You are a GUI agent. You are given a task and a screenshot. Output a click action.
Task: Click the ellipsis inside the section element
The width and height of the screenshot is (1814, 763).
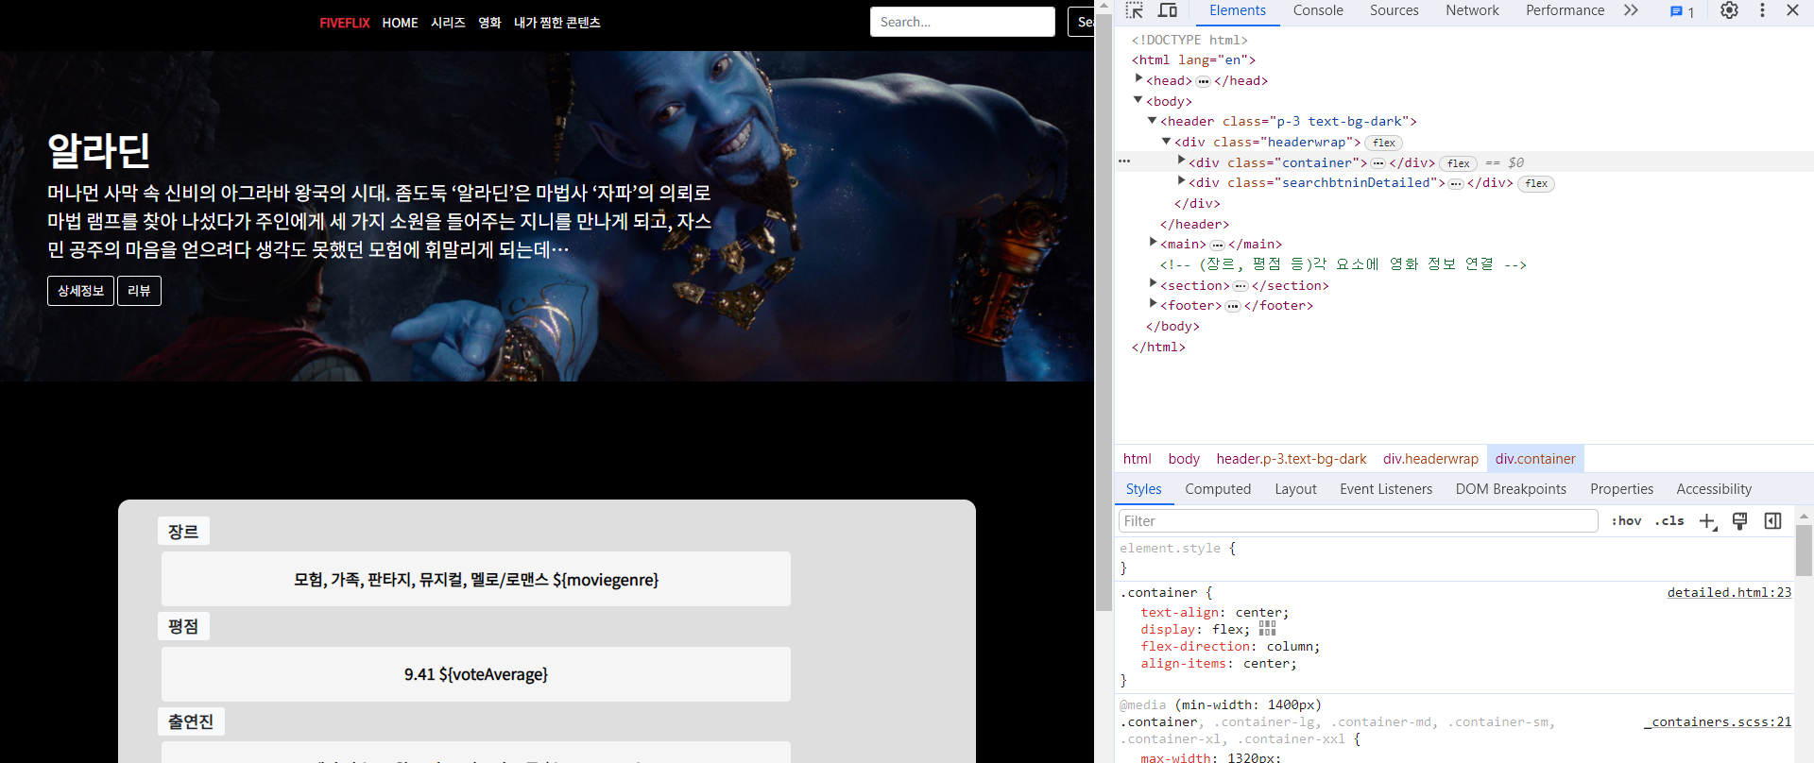pos(1241,286)
